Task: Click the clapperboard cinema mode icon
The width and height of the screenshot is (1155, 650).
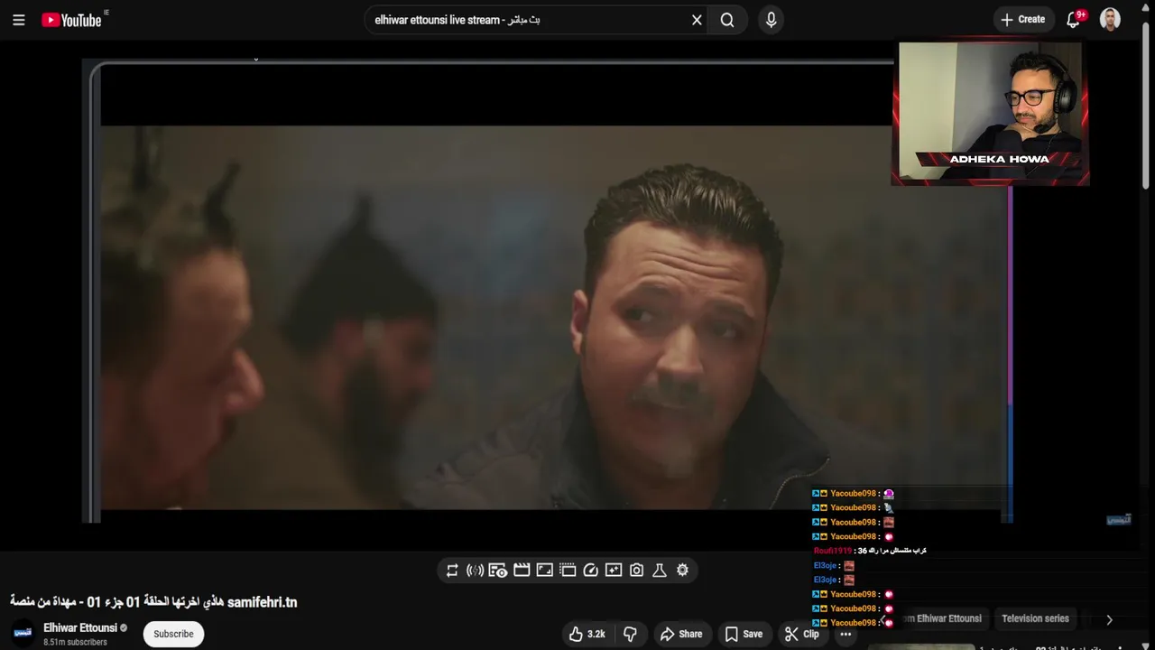Action: [x=522, y=571]
